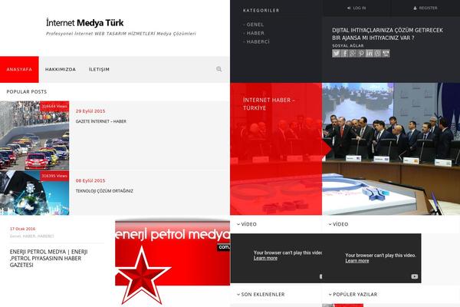This screenshot has width=460, height=307.
Task: Select the ANASAYFA tab
Action: click(x=19, y=69)
